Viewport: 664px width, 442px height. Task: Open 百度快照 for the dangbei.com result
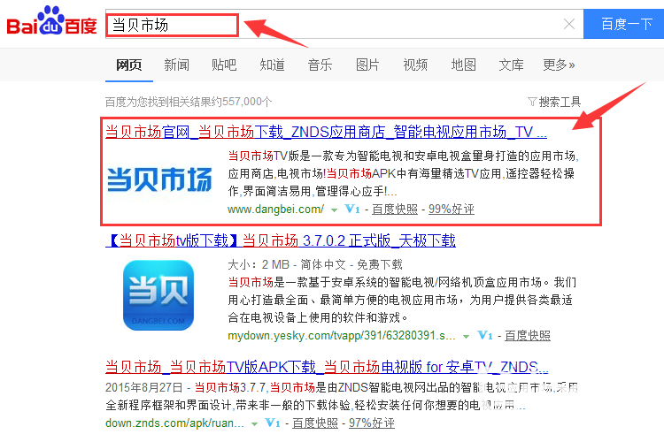(395, 209)
